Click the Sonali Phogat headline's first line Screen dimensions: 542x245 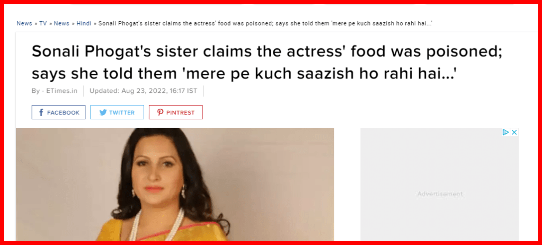pyautogui.click(x=267, y=52)
